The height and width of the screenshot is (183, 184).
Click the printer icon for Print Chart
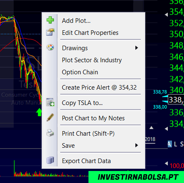50,133
